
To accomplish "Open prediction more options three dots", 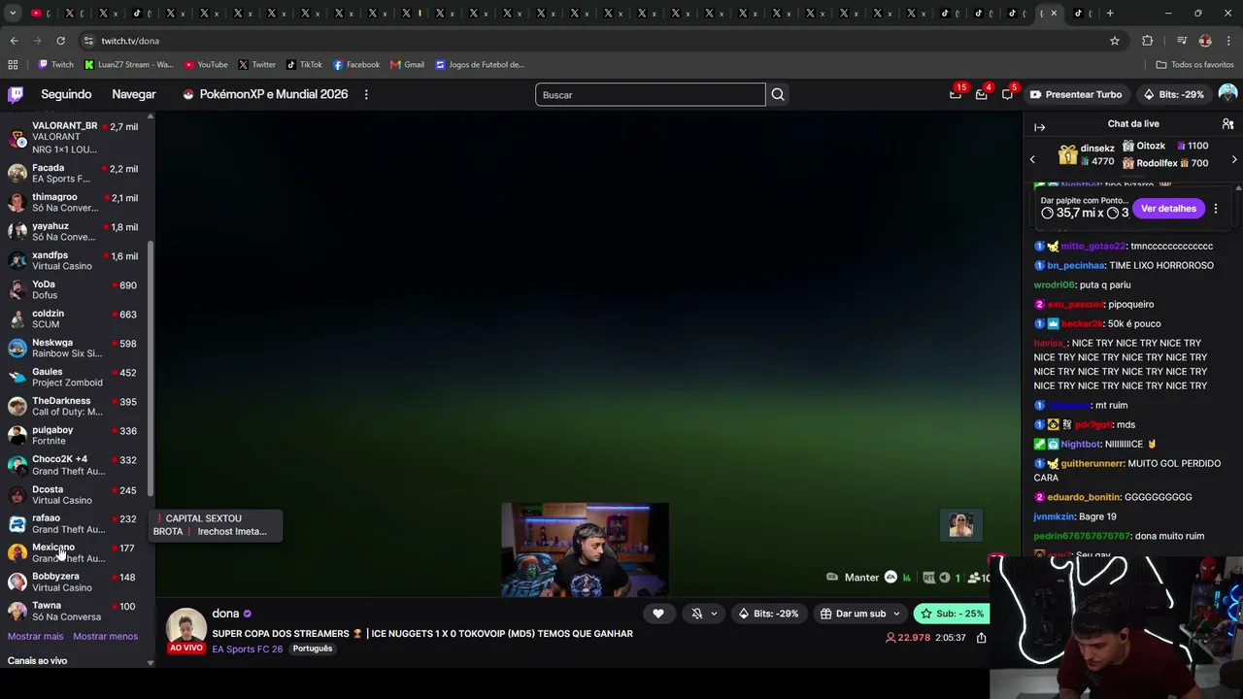I will [x=1215, y=209].
